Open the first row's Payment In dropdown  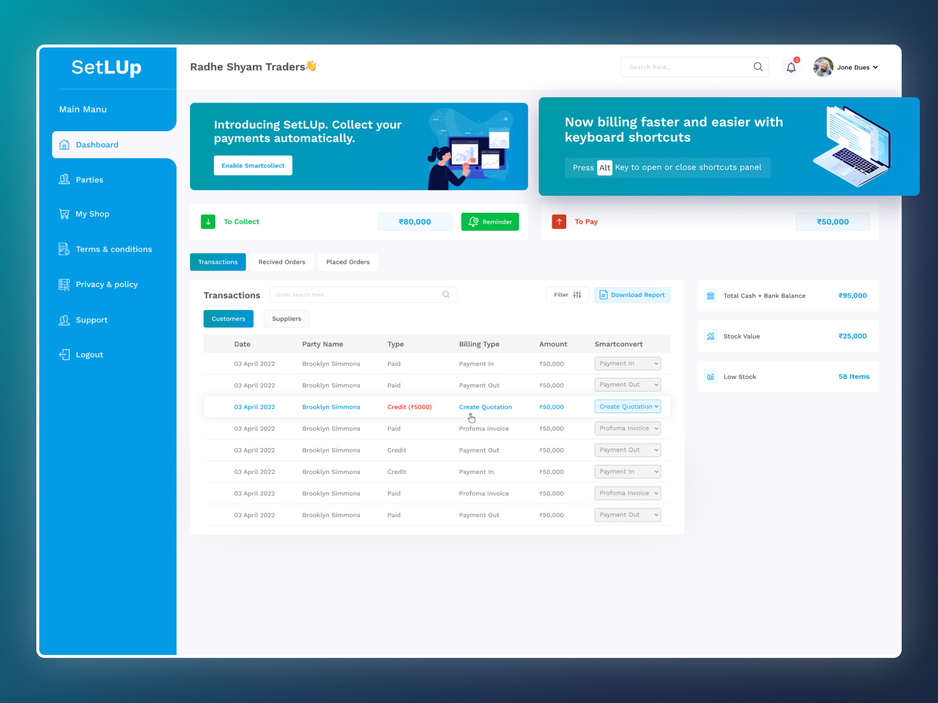pyautogui.click(x=627, y=363)
